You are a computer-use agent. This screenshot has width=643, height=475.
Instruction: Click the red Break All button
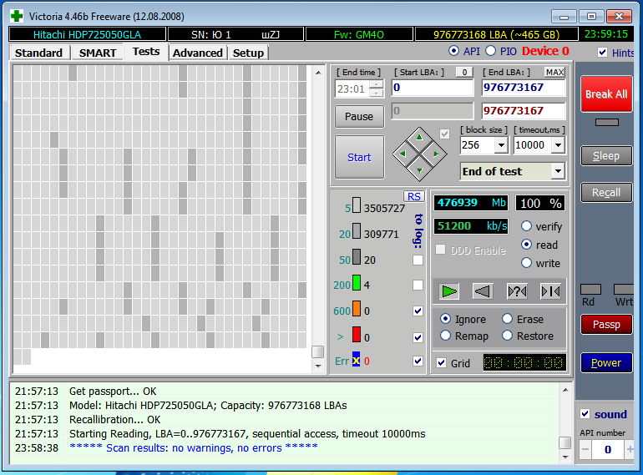pyautogui.click(x=606, y=94)
